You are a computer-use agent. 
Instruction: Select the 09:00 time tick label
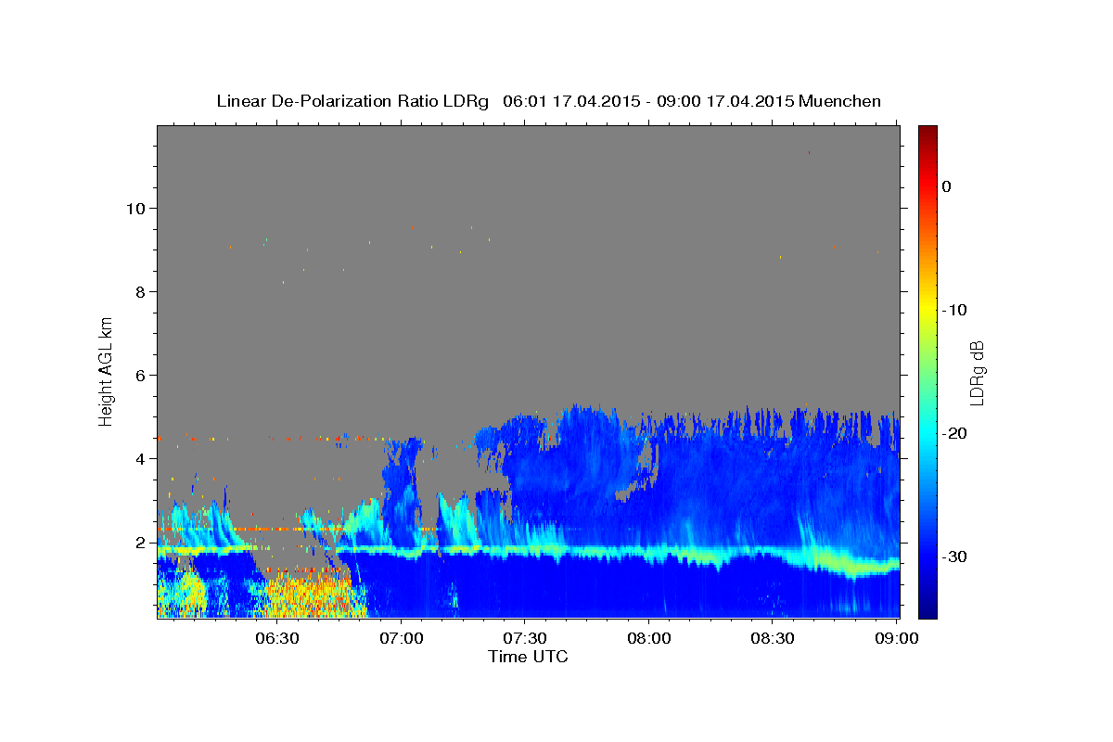[x=897, y=639]
